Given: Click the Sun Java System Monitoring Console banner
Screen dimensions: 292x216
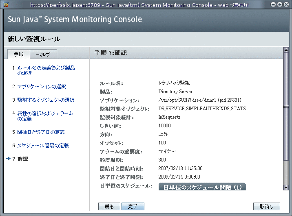Looking at the screenshot, I should coord(75,19).
